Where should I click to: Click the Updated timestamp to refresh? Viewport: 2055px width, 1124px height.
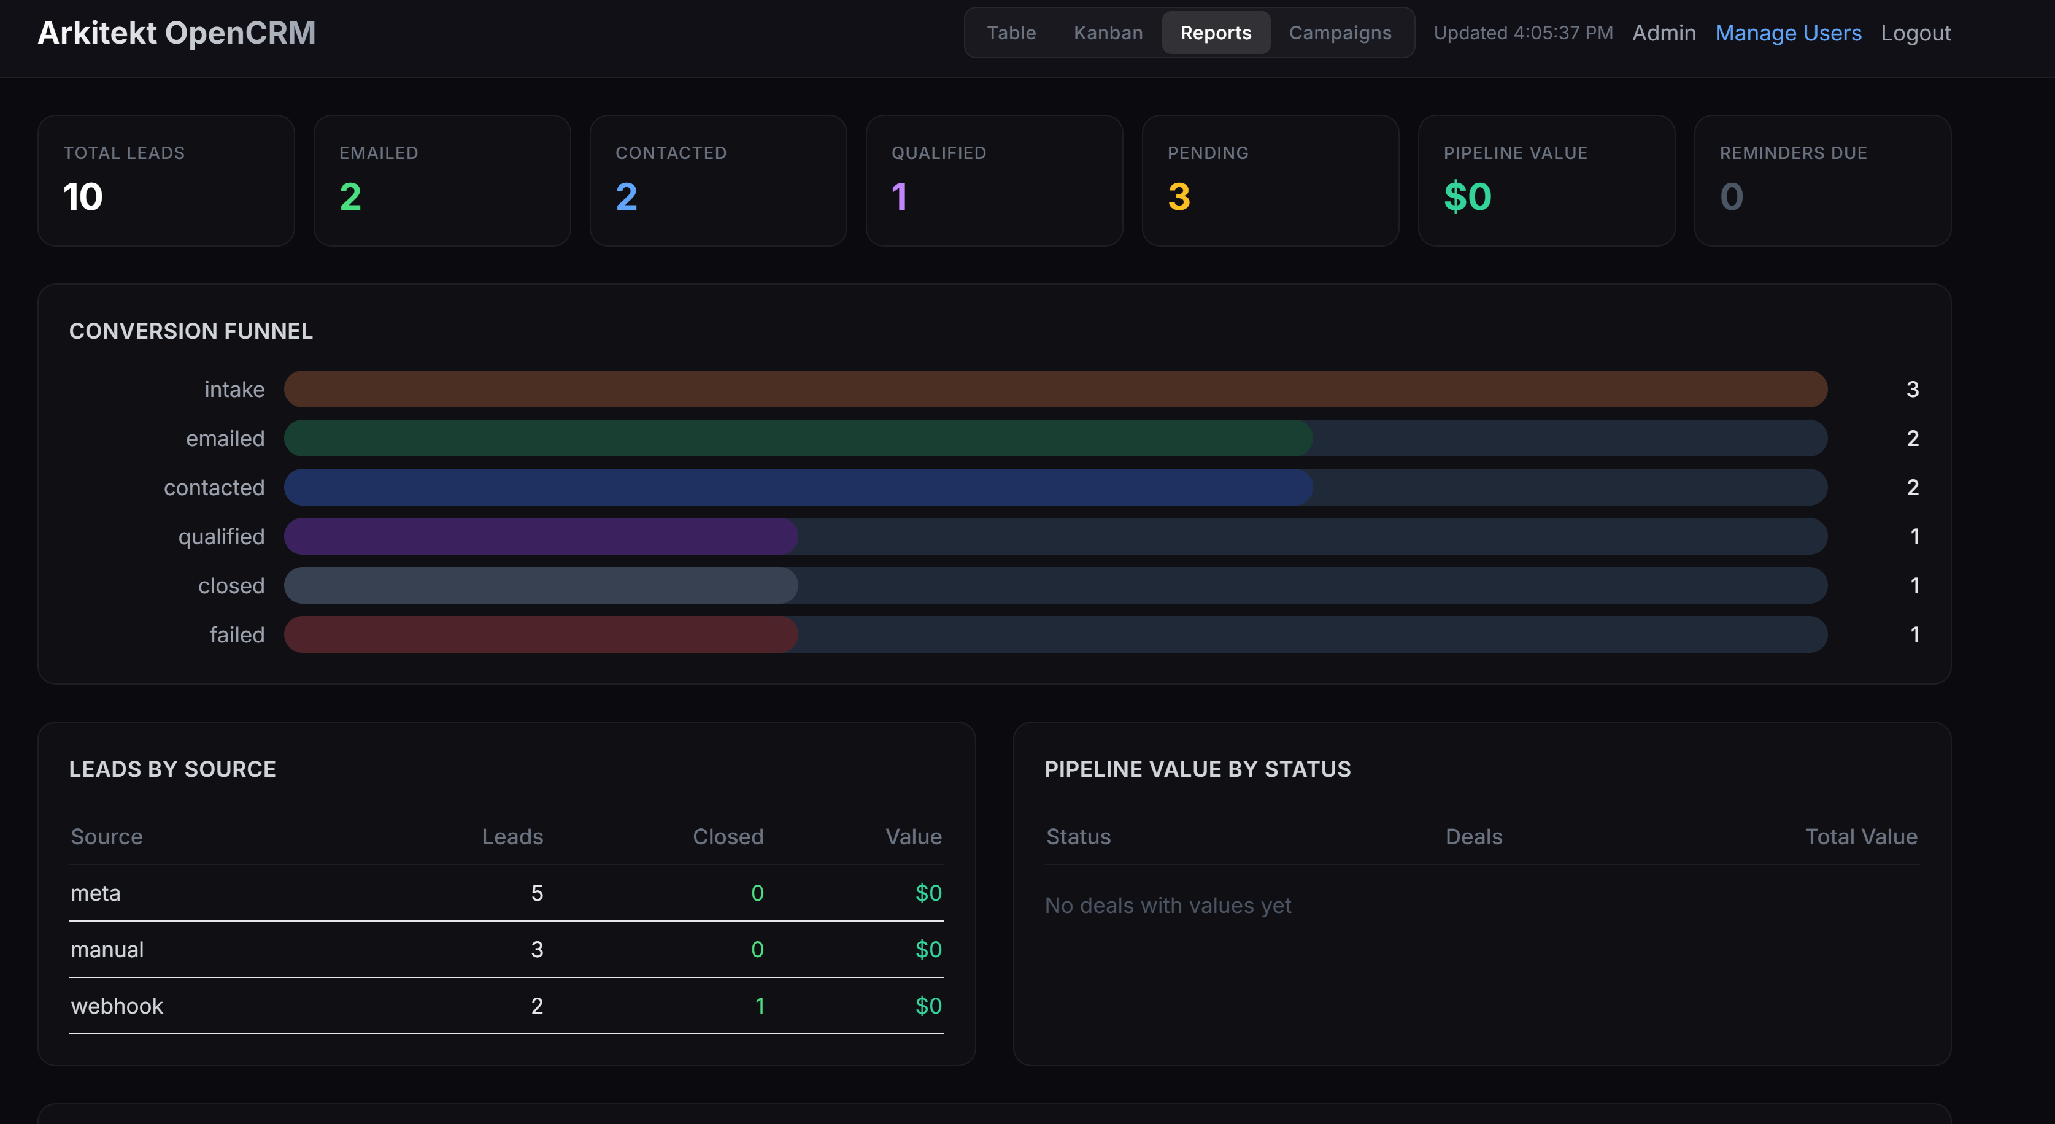coord(1522,33)
